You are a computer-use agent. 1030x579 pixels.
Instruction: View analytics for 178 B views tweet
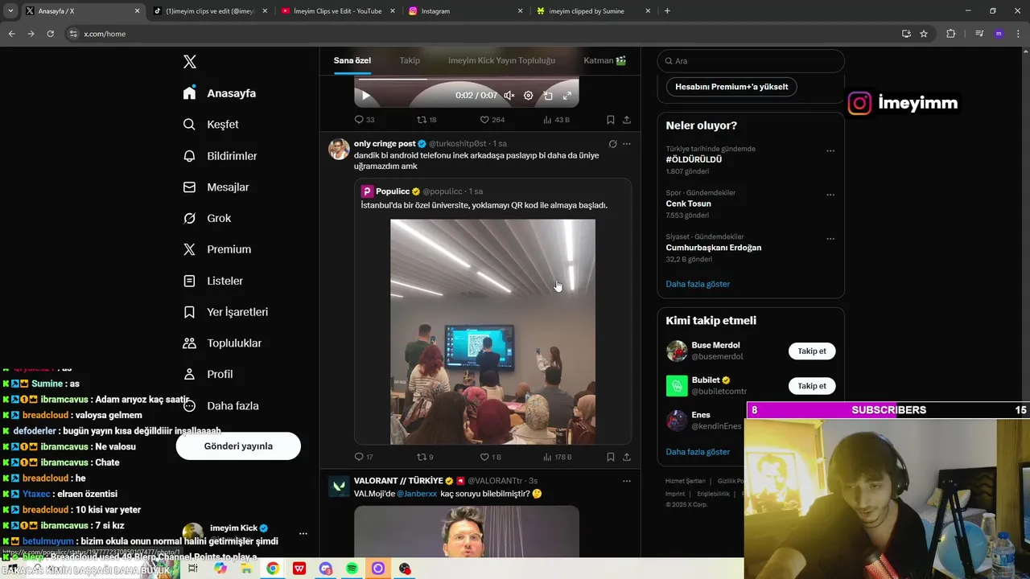[558, 457]
